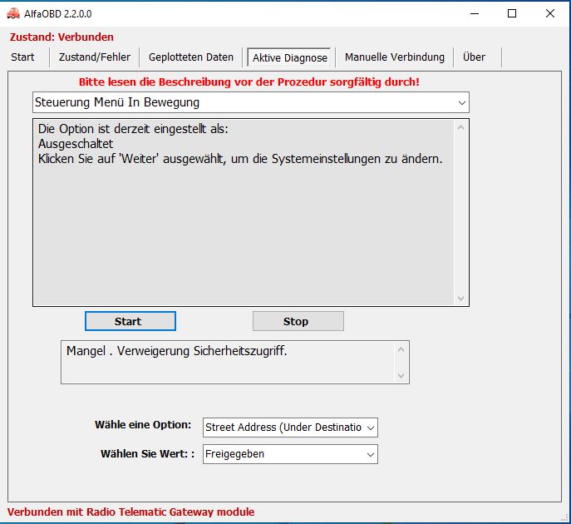This screenshot has height=524, width=571.
Task: Maximize the AlfaOBD window
Action: pos(512,13)
